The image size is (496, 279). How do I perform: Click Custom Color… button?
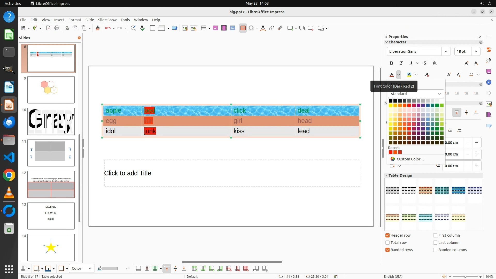click(410, 159)
